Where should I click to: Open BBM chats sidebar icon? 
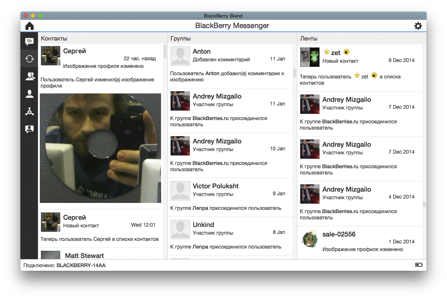tap(29, 41)
